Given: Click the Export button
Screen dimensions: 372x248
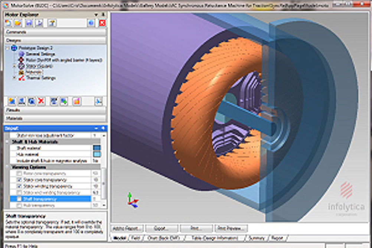Looking at the screenshot, I should pos(161,229).
